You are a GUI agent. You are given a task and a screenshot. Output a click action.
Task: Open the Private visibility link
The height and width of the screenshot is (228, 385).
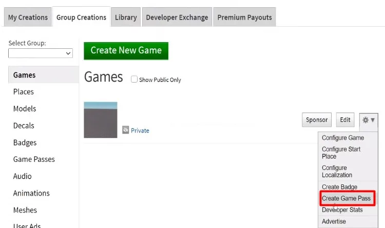(140, 130)
